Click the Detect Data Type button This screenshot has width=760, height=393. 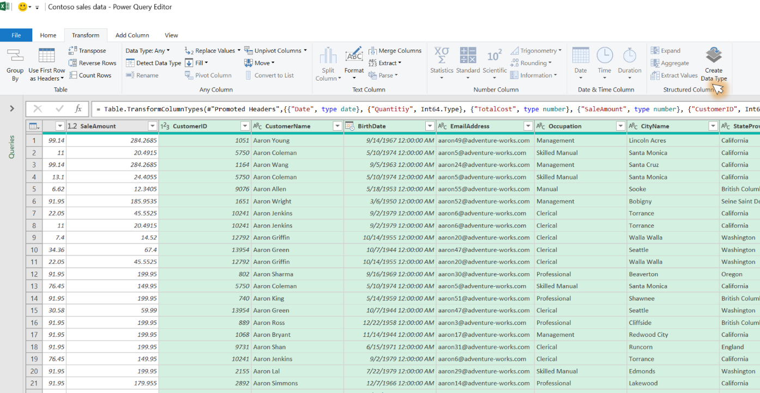pos(154,63)
